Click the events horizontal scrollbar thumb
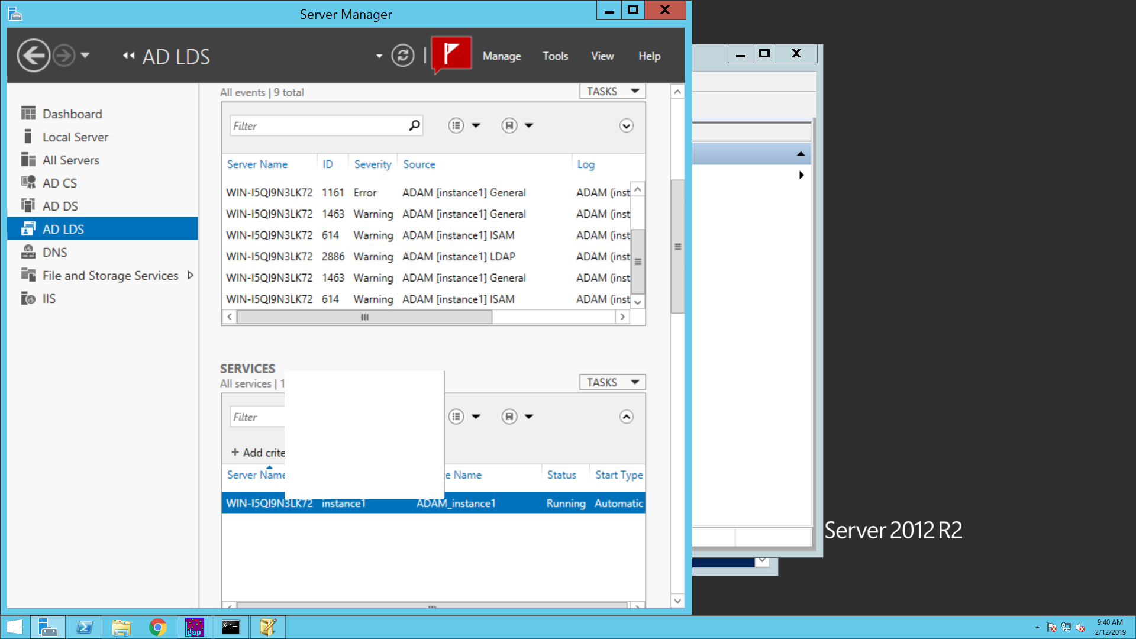Image resolution: width=1136 pixels, height=639 pixels. [364, 317]
